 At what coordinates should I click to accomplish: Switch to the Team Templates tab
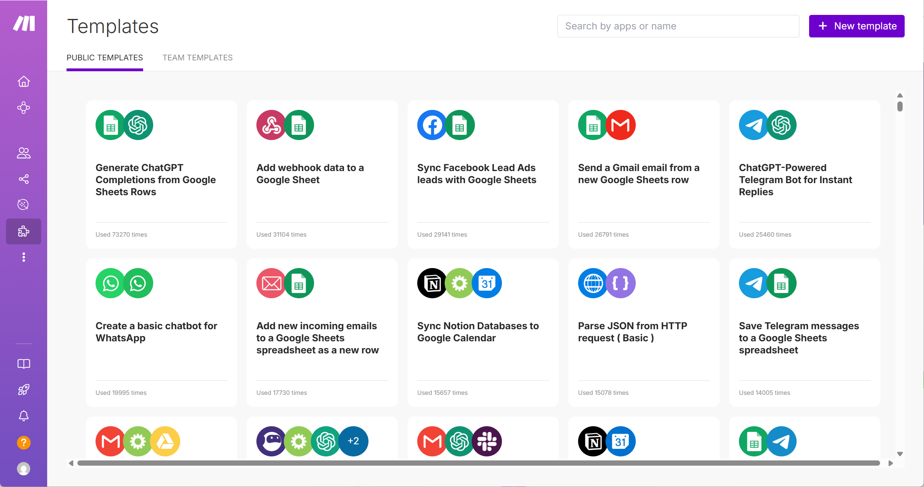[x=197, y=58]
